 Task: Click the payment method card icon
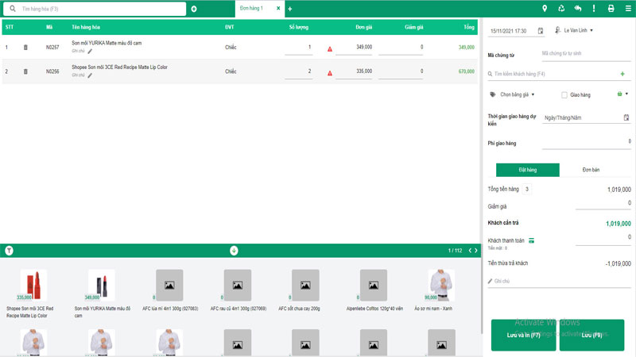point(531,240)
